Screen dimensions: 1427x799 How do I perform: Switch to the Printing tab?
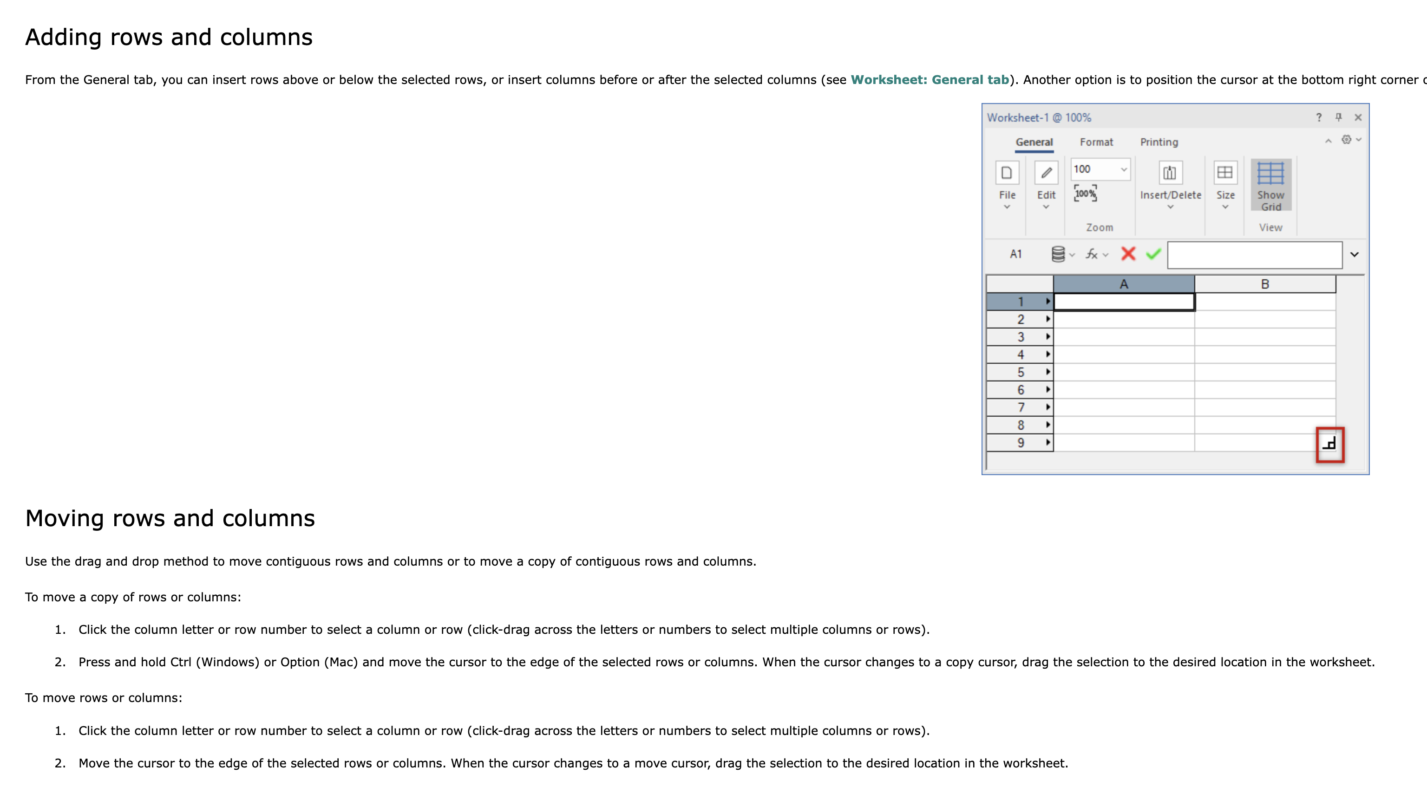pos(1159,142)
